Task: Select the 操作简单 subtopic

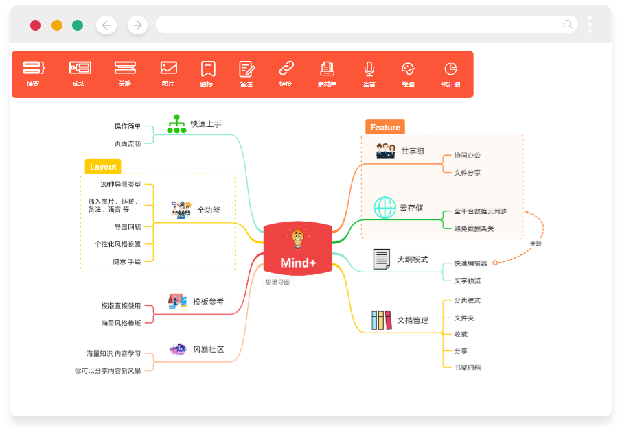Action: [128, 126]
